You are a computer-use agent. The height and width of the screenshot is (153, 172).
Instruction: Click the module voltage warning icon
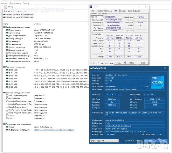pos(7,53)
